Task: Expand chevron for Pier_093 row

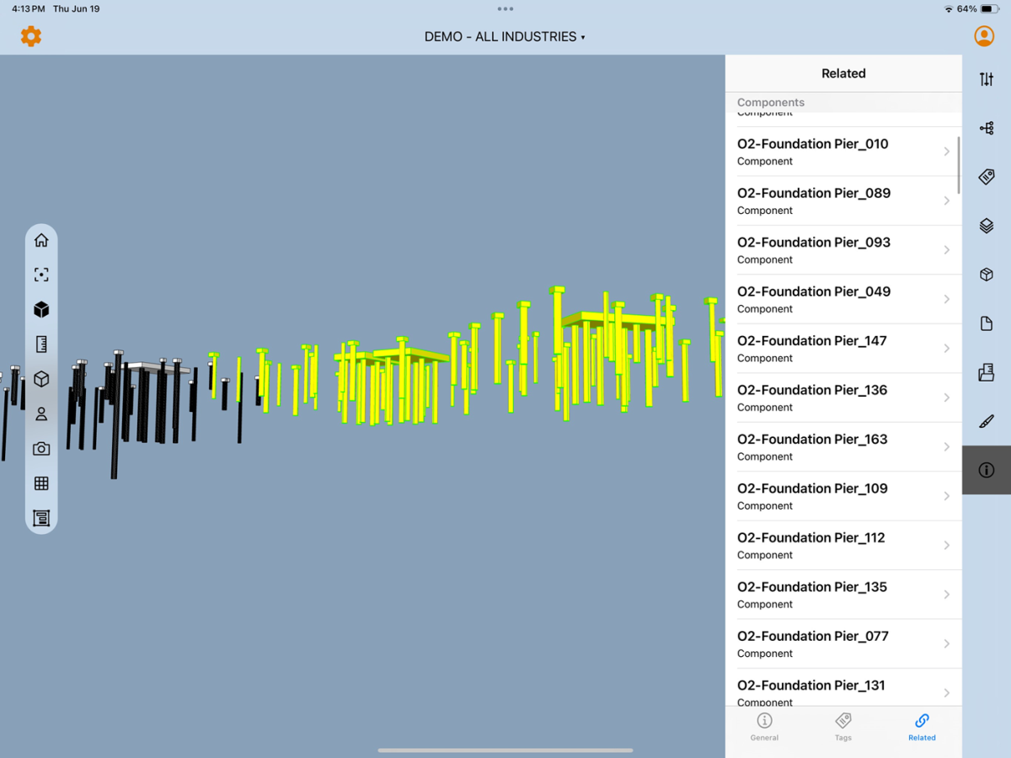Action: coord(947,250)
